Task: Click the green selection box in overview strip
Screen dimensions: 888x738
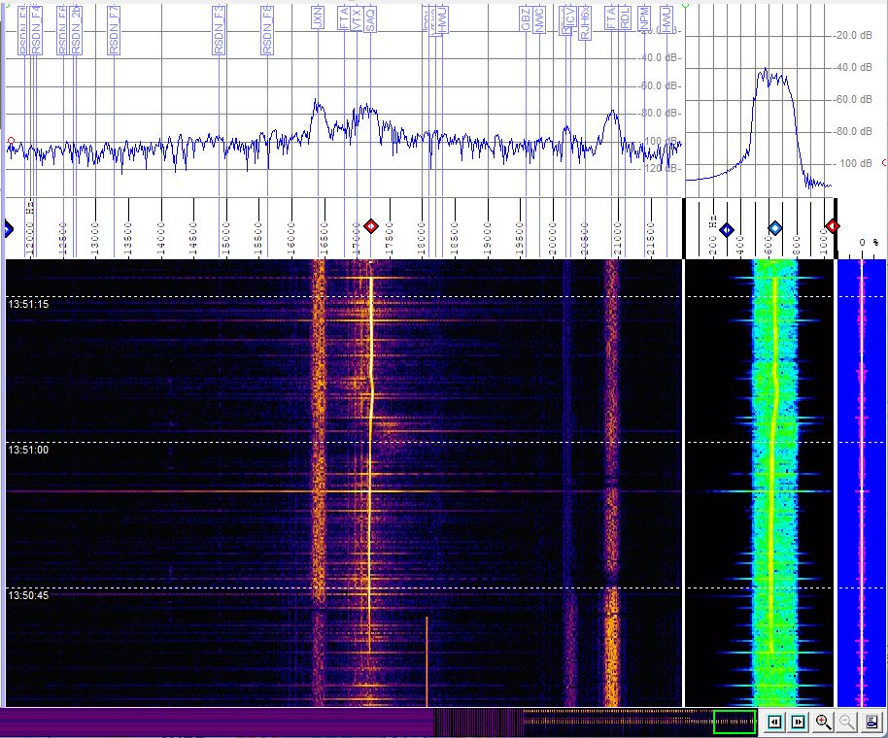Action: pyautogui.click(x=734, y=721)
